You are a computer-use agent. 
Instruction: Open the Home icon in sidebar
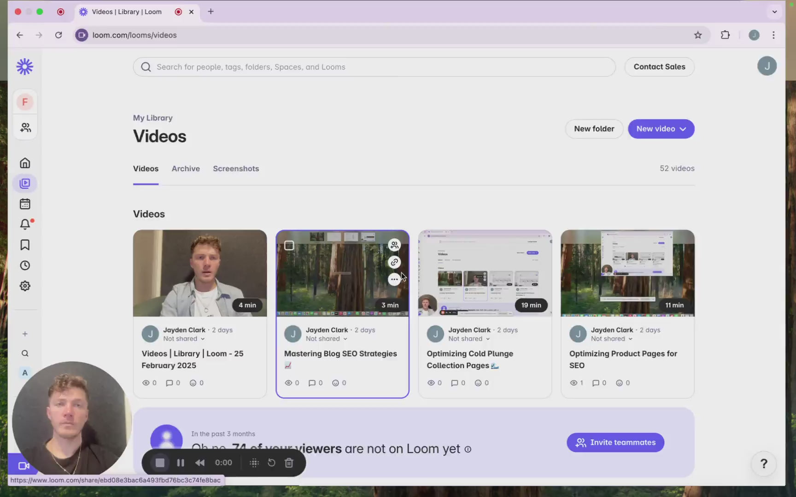(25, 163)
